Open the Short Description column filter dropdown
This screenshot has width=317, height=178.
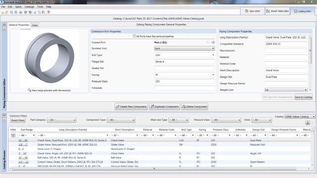point(124,135)
